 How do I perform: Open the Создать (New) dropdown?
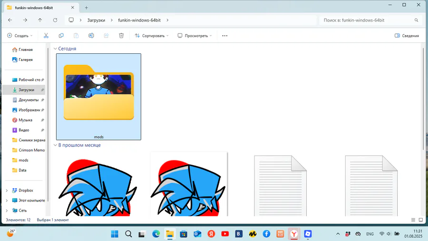pyautogui.click(x=19, y=36)
